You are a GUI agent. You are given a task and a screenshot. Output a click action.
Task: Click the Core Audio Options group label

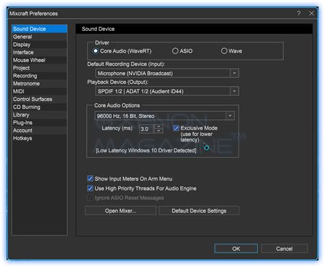(117, 106)
